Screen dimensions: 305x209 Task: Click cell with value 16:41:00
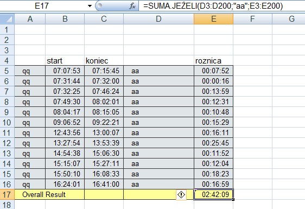click(104, 184)
